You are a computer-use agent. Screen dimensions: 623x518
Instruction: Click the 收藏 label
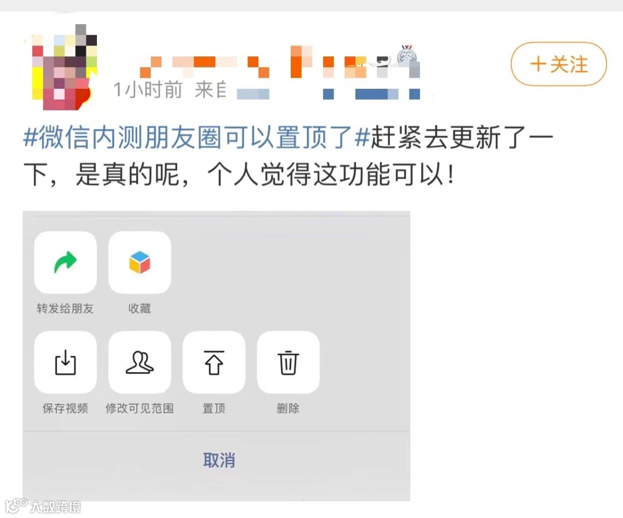point(140,308)
